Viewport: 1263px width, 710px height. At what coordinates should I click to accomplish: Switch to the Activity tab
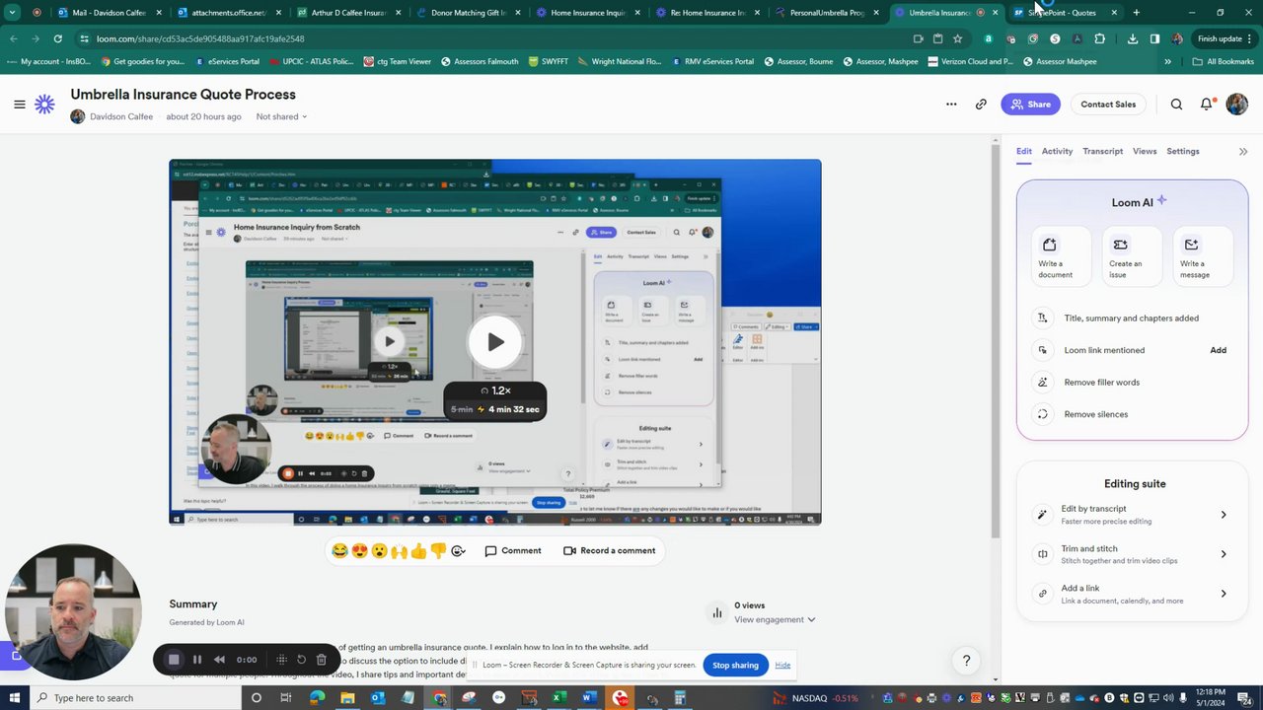pos(1057,151)
